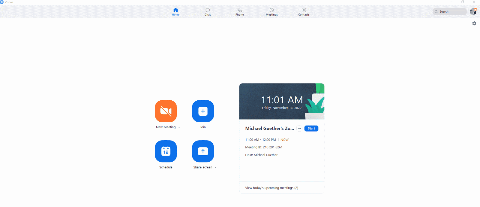The image size is (480, 207).
Task: Click the date Friday, November 13, 2020
Action: click(281, 108)
